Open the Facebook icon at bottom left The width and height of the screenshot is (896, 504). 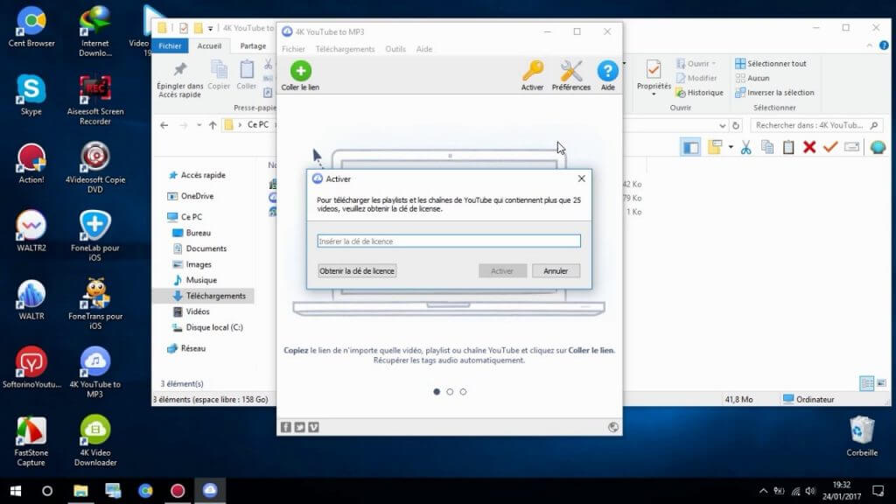click(x=286, y=427)
